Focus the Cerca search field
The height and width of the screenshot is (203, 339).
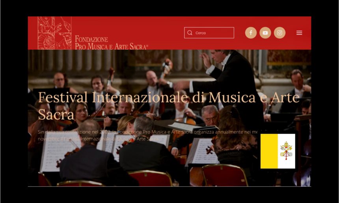[x=209, y=33]
